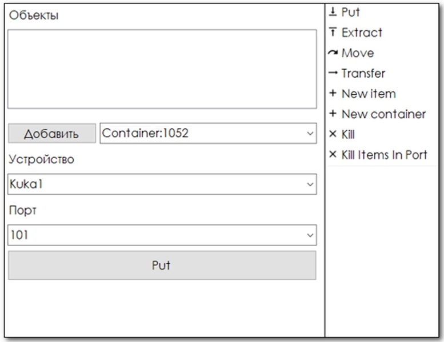Viewport: 444px width, 342px height.
Task: Click the plus icon beside New container
Action: tap(333, 114)
